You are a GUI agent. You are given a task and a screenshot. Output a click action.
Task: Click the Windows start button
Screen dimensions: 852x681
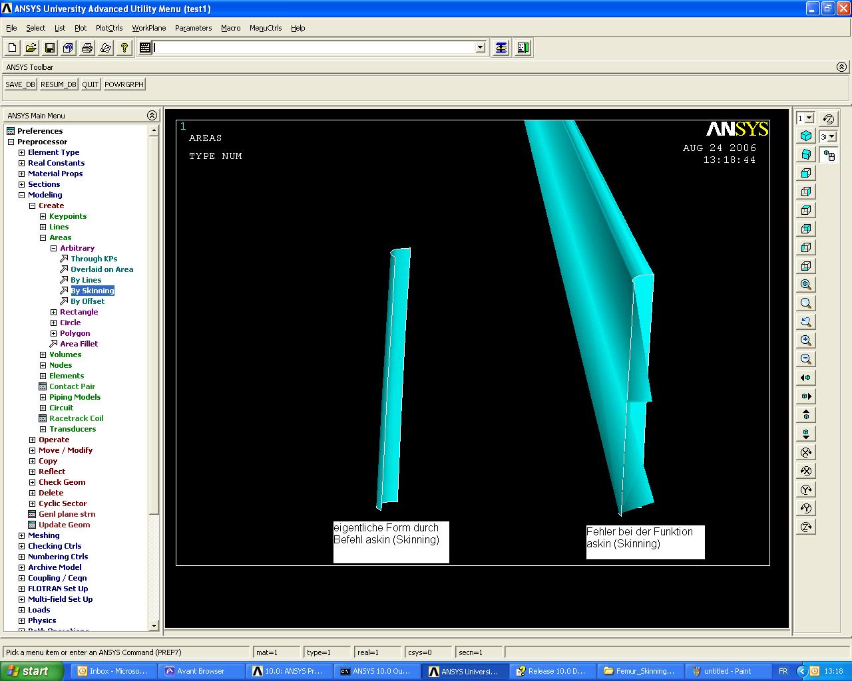[x=32, y=671]
